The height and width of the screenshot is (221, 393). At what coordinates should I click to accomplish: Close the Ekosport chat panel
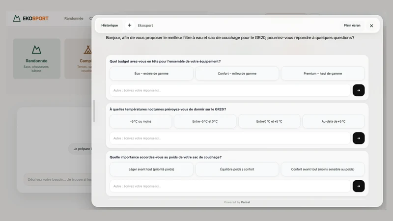click(371, 26)
